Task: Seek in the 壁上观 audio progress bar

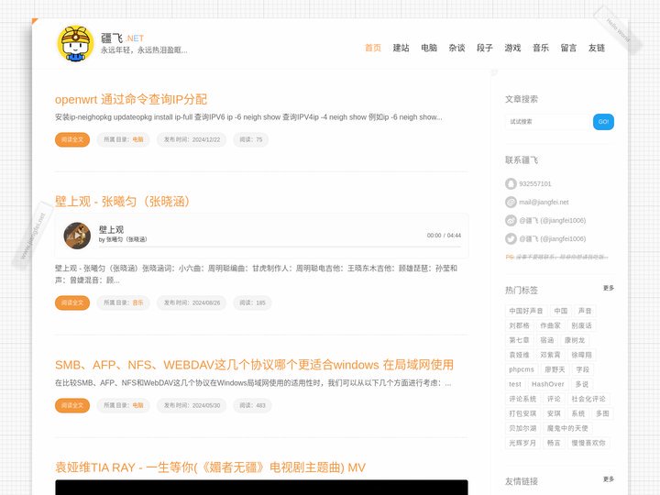Action: coord(280,247)
